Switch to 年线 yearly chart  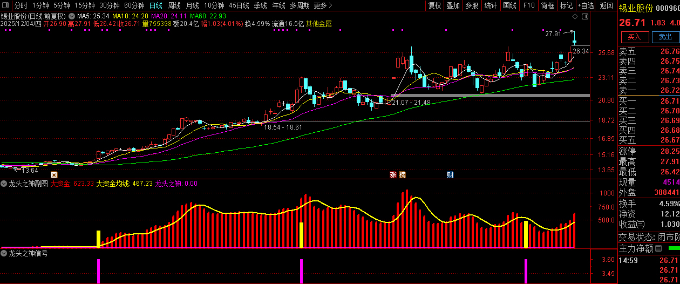pos(279,5)
